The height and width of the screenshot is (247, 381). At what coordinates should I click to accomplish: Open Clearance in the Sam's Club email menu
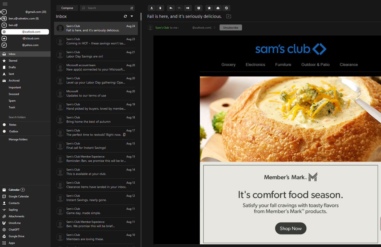348,64
